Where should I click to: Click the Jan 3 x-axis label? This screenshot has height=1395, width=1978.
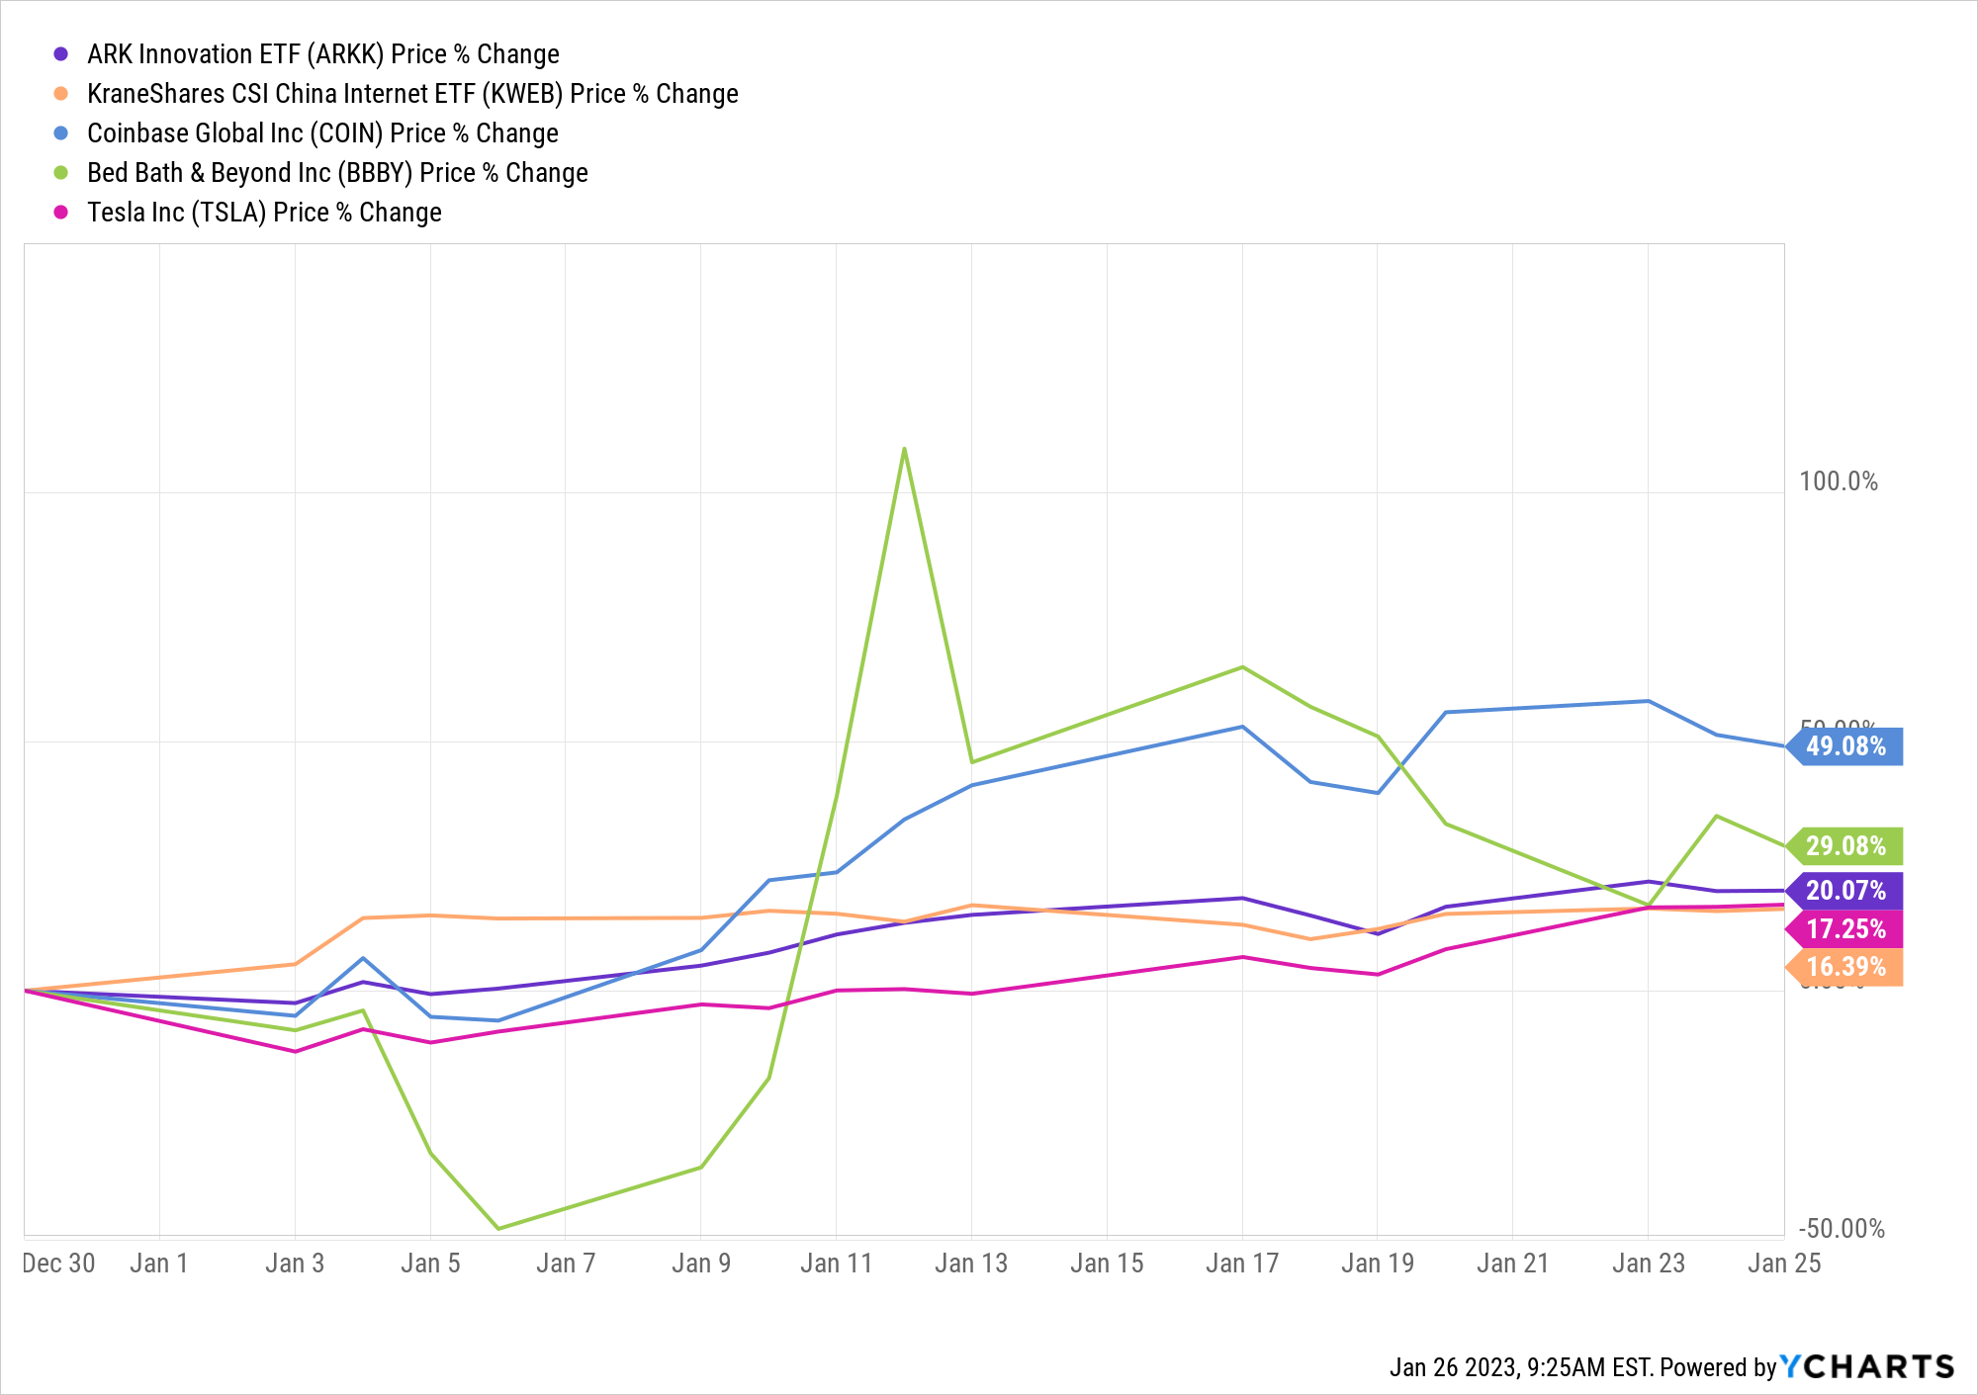[x=295, y=1264]
